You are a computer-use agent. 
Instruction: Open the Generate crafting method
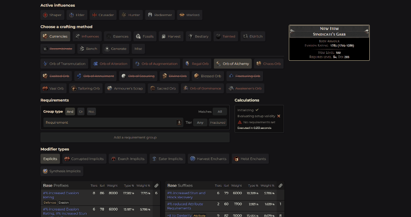point(116,49)
